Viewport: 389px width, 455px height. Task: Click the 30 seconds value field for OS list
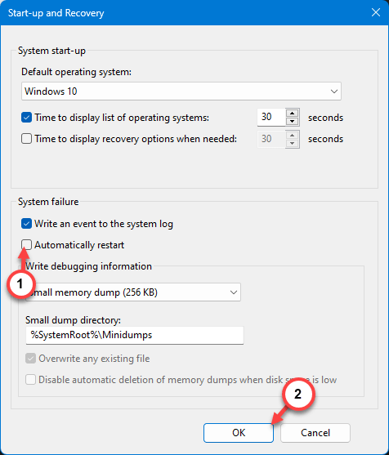pos(271,118)
